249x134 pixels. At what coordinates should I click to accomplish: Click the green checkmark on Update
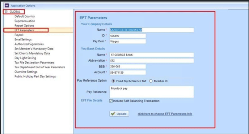[113, 113]
